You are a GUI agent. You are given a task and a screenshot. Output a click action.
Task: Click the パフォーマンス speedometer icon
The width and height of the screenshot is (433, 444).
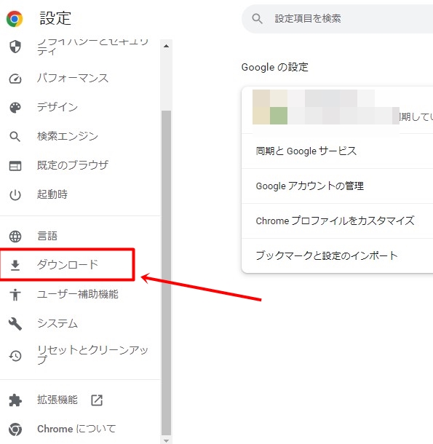15,79
